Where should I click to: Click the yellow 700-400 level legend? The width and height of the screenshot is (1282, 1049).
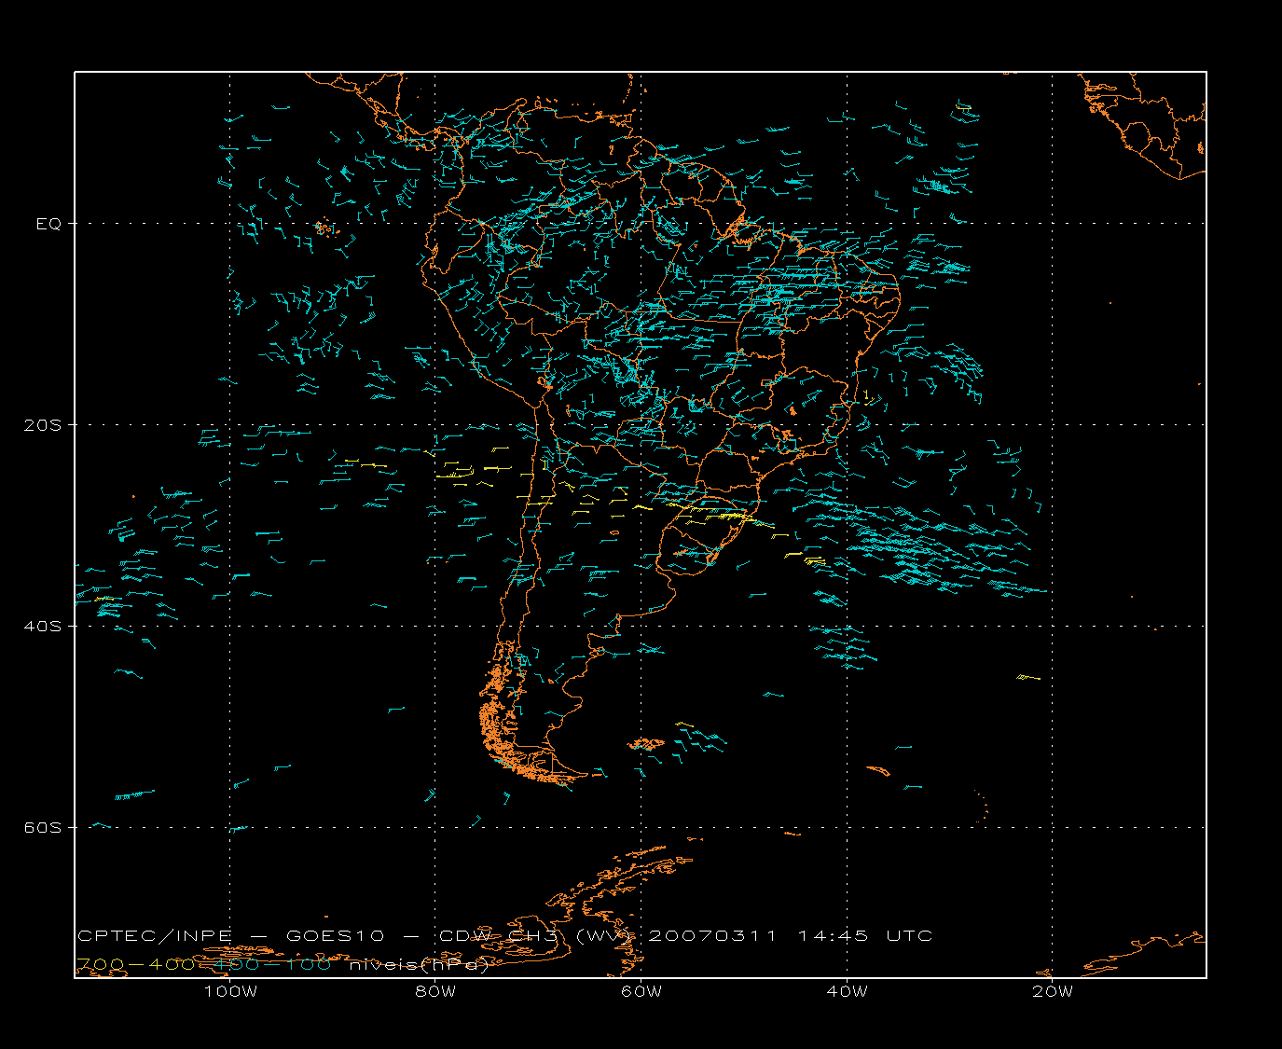coord(135,964)
